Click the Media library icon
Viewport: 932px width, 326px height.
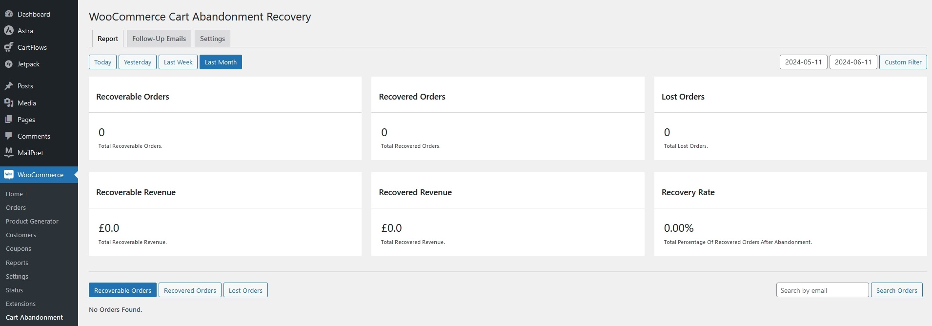click(8, 103)
